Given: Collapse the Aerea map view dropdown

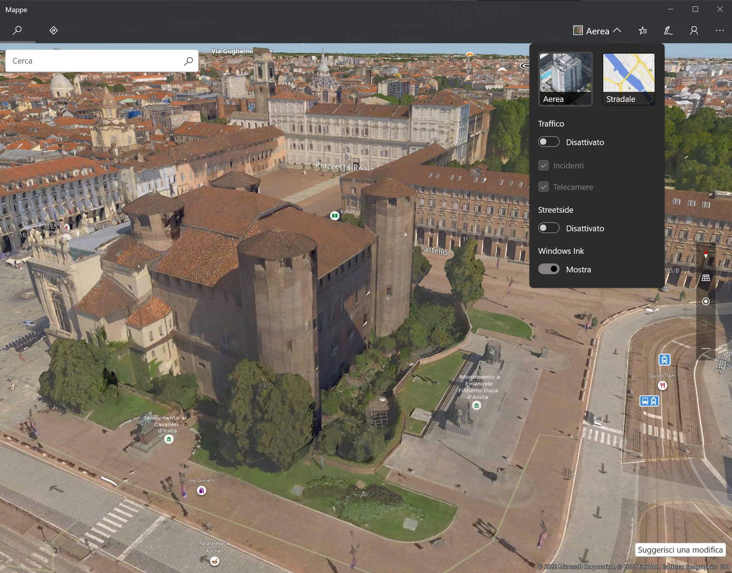Looking at the screenshot, I should click(597, 31).
